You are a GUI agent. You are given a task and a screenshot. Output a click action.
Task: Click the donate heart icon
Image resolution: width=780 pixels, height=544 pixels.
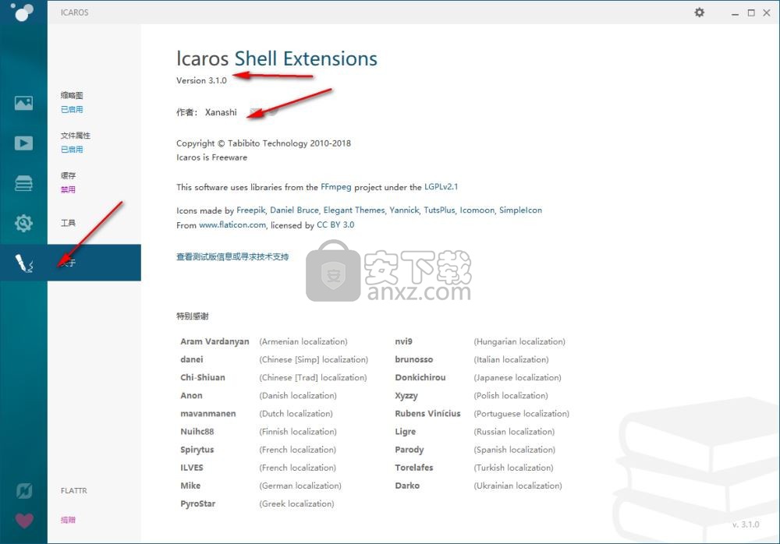[x=24, y=520]
